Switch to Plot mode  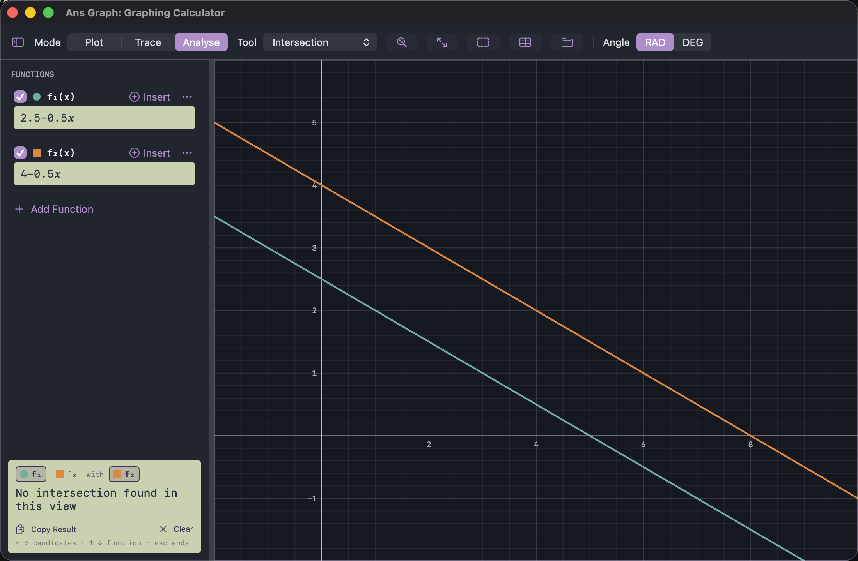94,42
